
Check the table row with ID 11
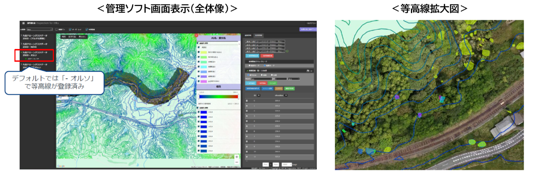click(247, 157)
